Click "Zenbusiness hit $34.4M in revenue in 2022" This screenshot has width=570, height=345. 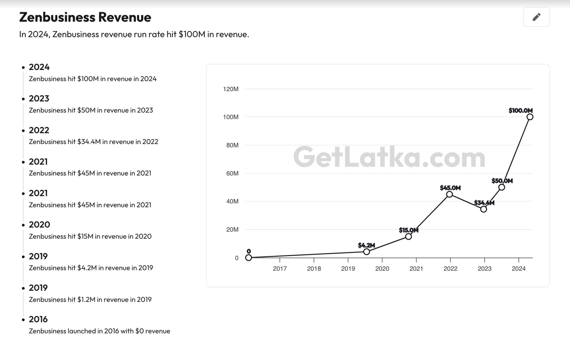pos(94,142)
